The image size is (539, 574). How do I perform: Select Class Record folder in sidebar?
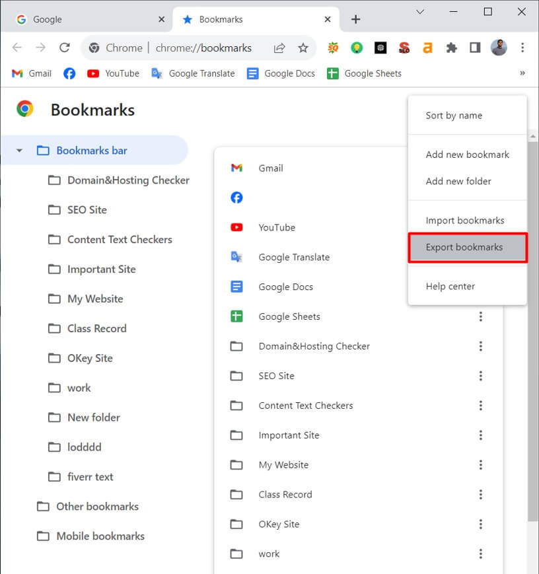87,328
